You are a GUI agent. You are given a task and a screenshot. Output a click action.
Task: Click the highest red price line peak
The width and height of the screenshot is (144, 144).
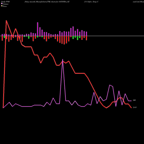(6, 21)
